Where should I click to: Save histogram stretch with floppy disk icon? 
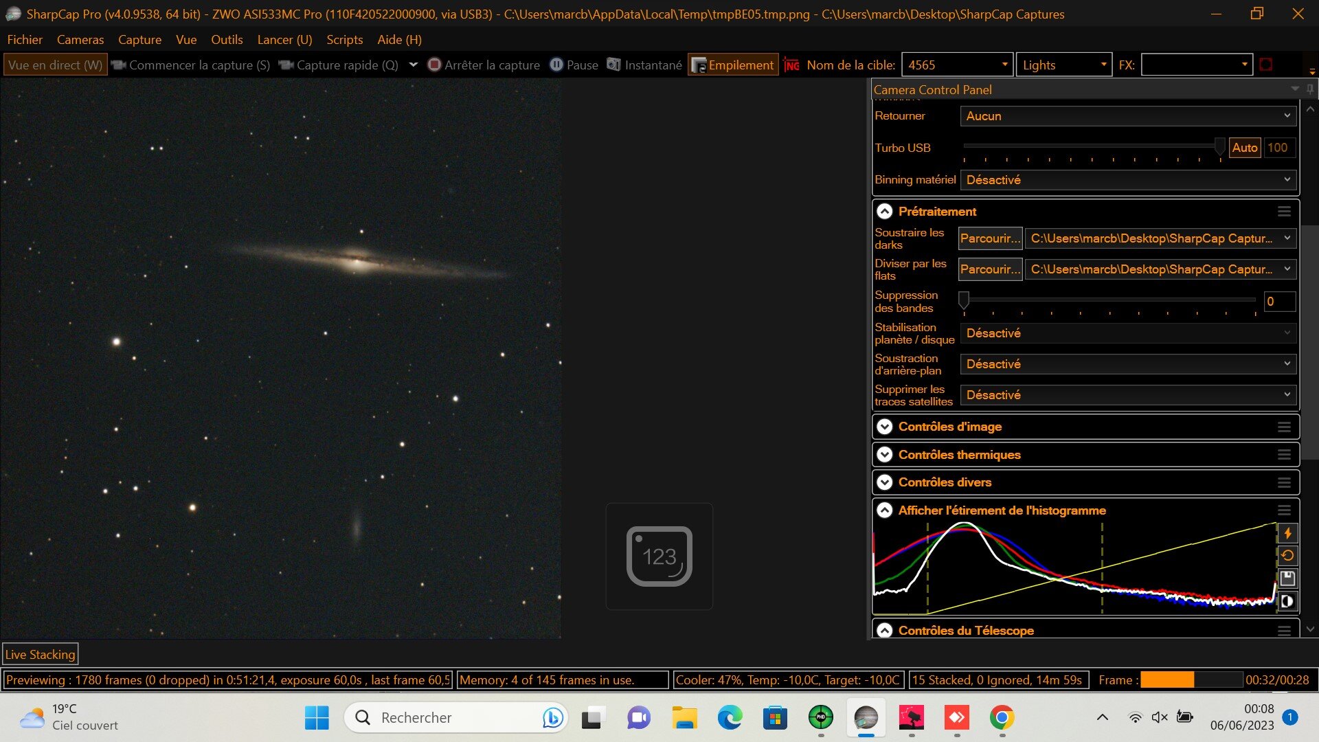click(x=1287, y=578)
